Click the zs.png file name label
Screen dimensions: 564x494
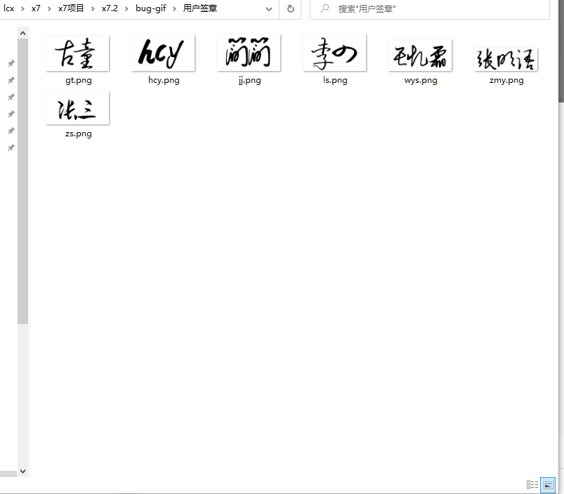79,134
